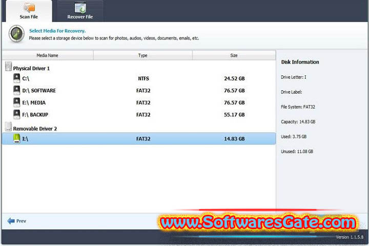Click the Used: 3.75 GB entry
This screenshot has width=369, height=246.
pyautogui.click(x=294, y=136)
